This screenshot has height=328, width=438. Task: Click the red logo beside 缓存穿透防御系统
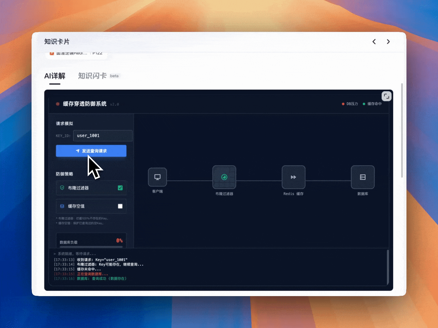coord(58,104)
